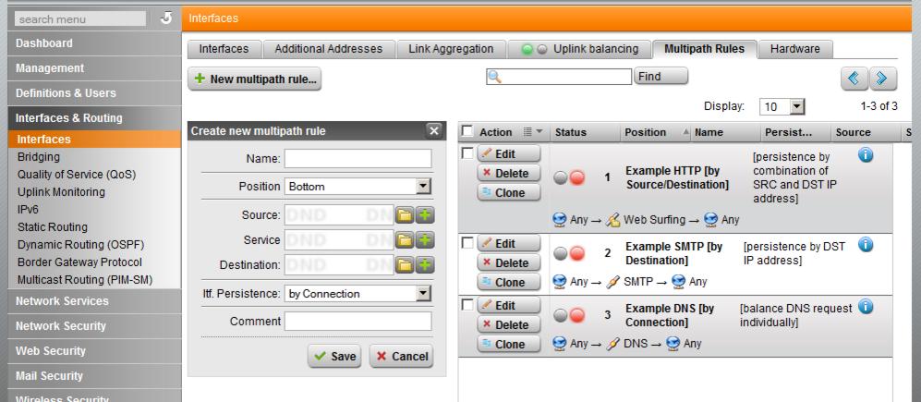Screen dimensions: 921x402
Task: Click info icon for Example HTTP rule
Action: (866, 158)
